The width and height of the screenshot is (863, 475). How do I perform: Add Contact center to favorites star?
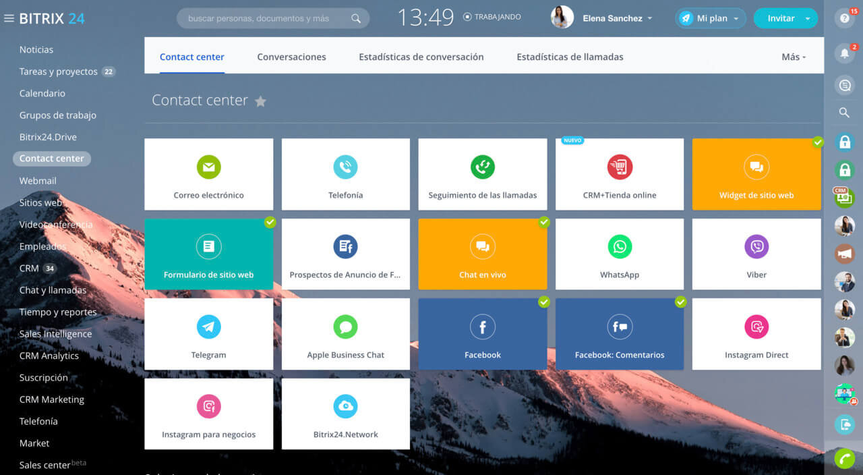point(260,101)
